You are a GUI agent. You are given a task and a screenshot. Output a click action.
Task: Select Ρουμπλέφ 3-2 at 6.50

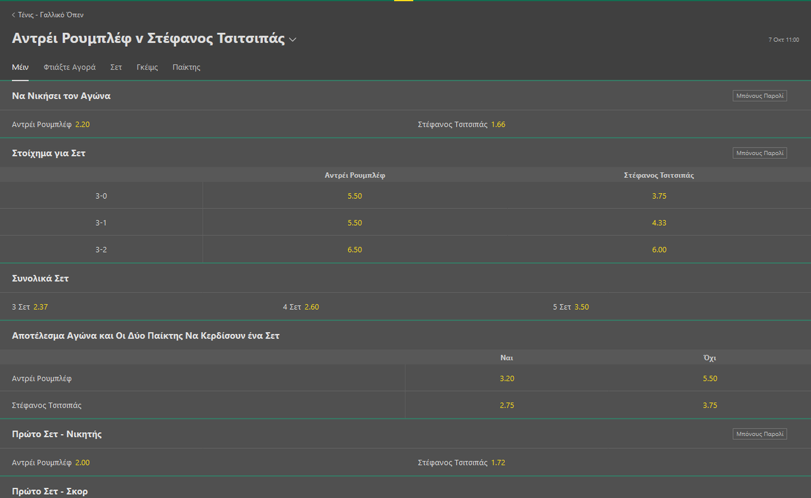click(355, 249)
